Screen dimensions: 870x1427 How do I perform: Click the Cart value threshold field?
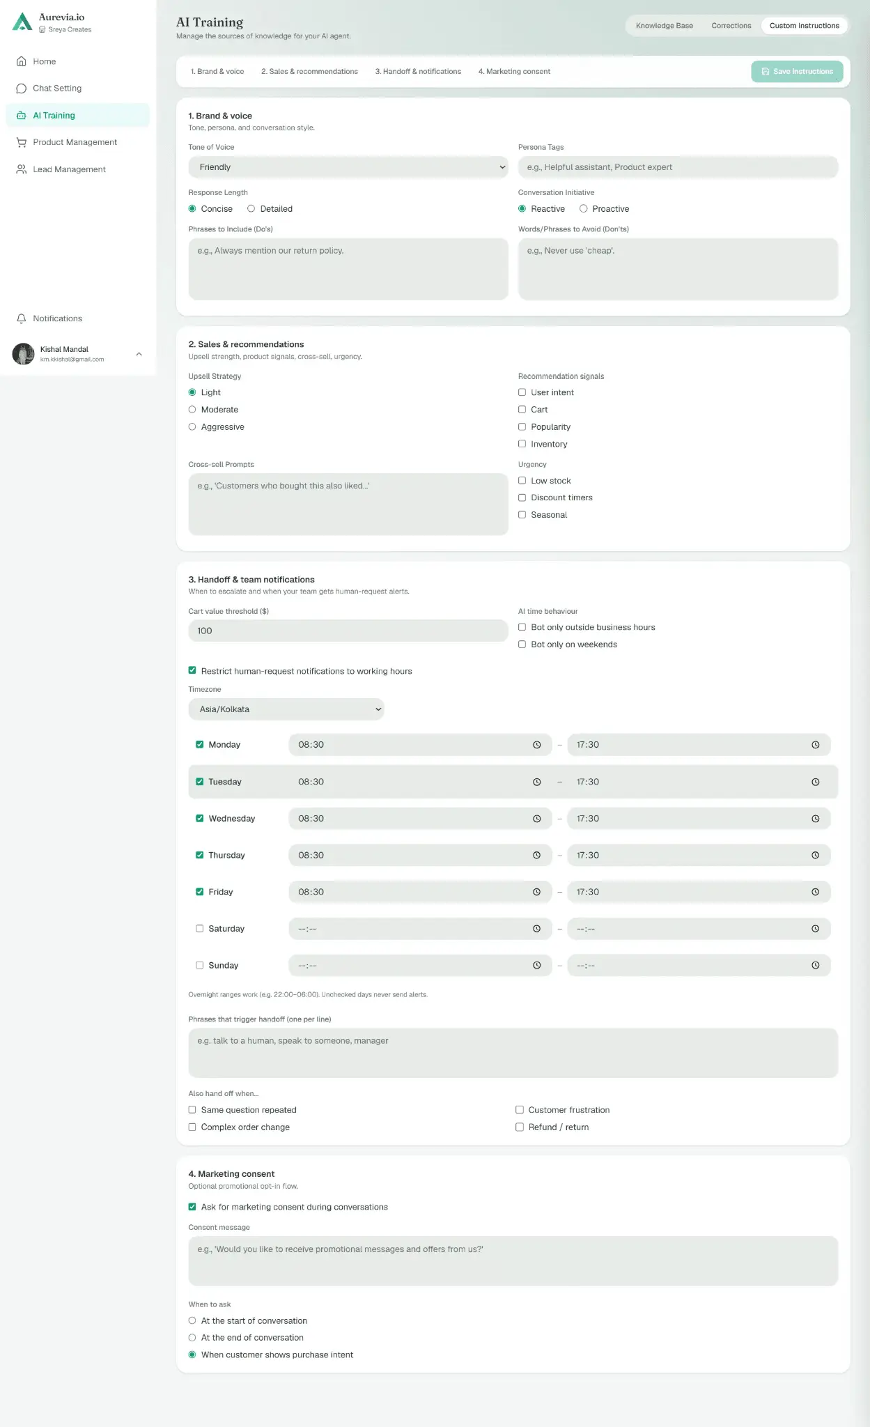[348, 631]
